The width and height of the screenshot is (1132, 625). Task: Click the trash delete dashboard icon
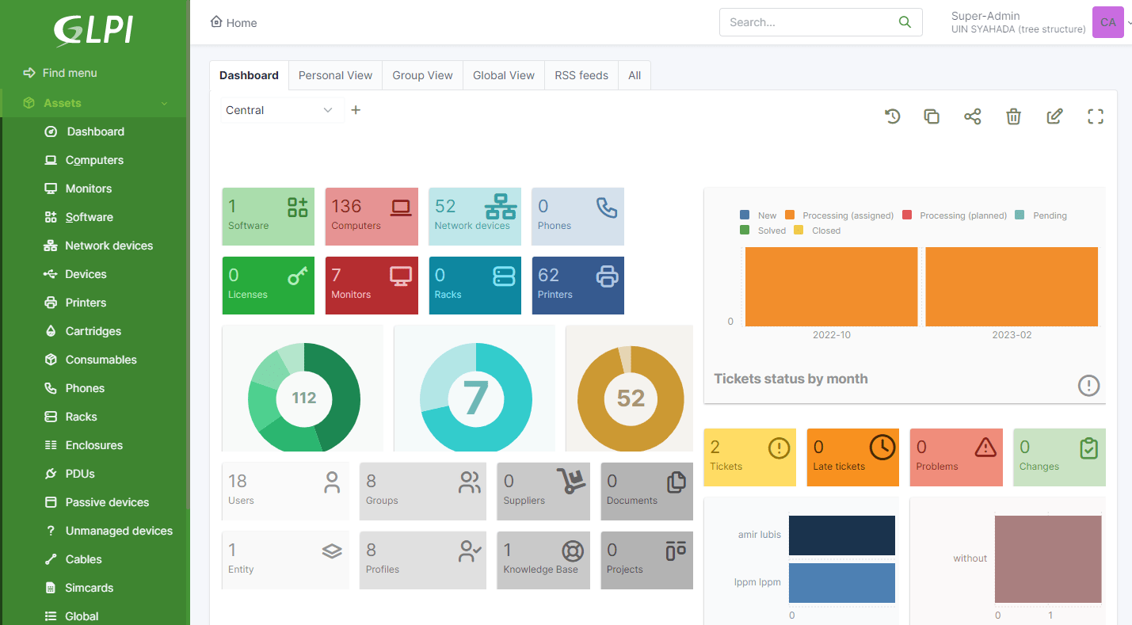(1013, 116)
